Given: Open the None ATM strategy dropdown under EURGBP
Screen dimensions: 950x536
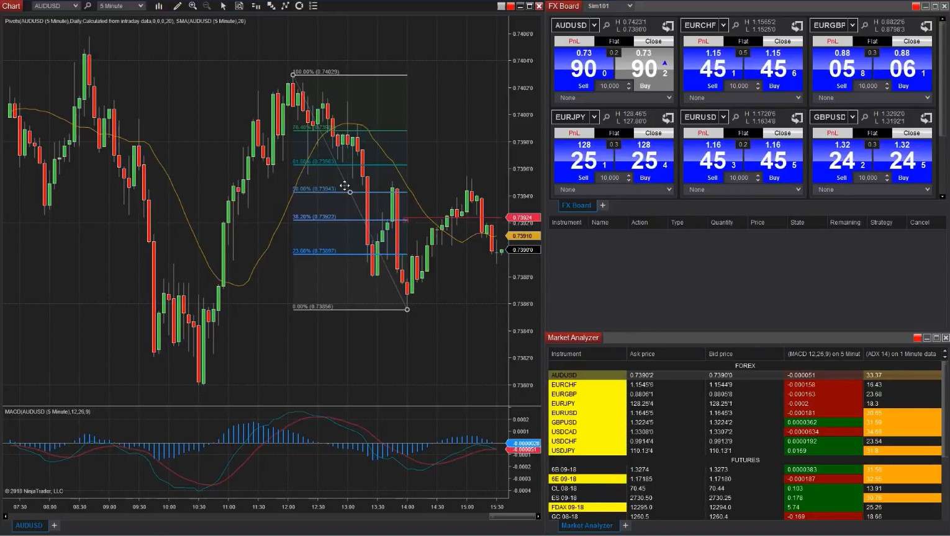Looking at the screenshot, I should pos(872,98).
